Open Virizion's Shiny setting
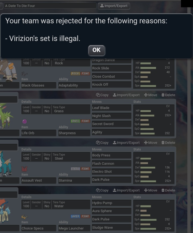 [x=47, y=109]
